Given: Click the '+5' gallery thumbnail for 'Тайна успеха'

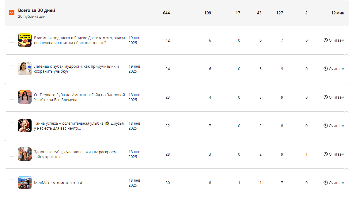Looking at the screenshot, I should point(25,126).
